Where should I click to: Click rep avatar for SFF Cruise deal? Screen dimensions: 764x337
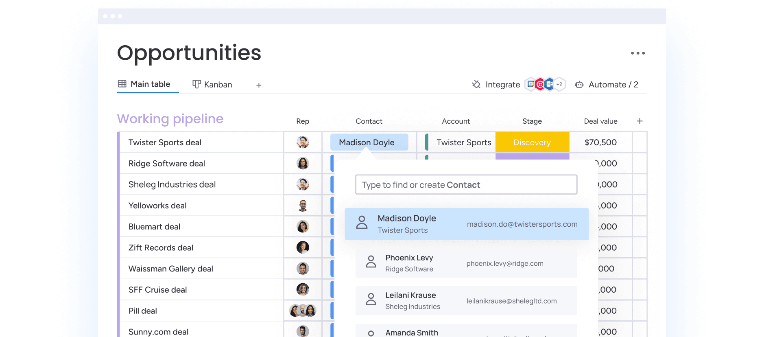pos(303,289)
